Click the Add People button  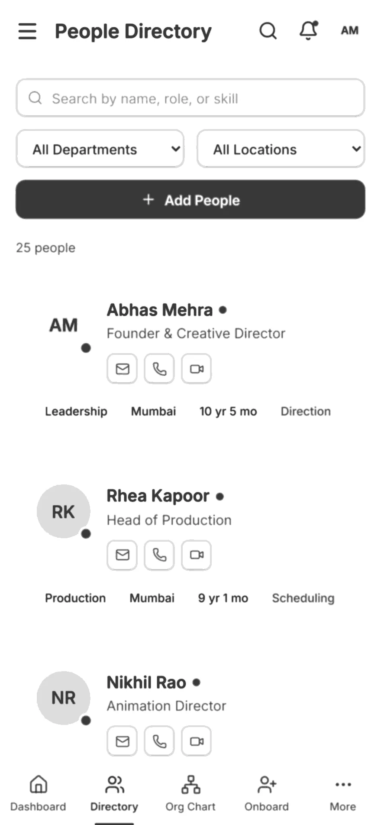coord(190,200)
